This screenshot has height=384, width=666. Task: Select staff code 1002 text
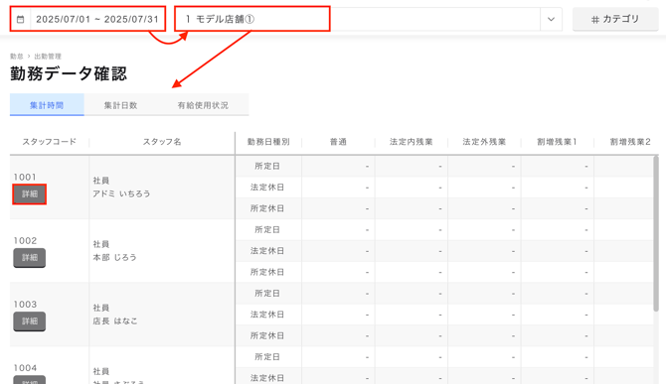[x=25, y=240]
